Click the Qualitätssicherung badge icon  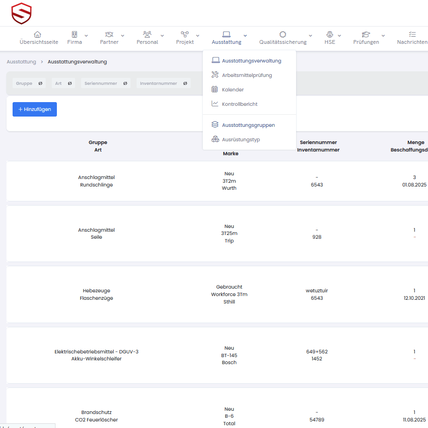(x=283, y=35)
